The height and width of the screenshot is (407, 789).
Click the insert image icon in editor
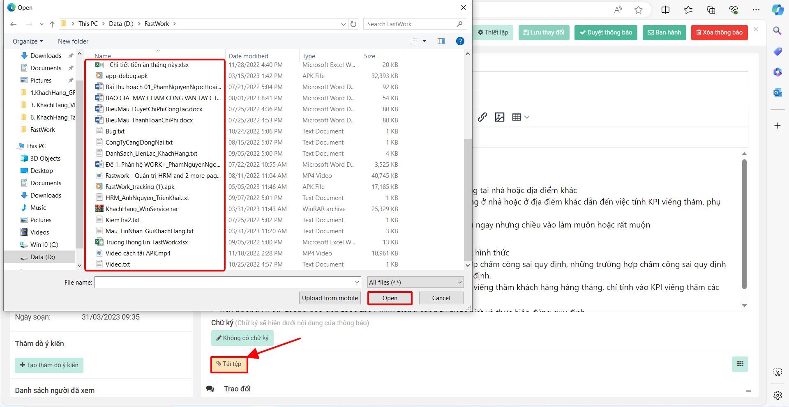coord(500,117)
